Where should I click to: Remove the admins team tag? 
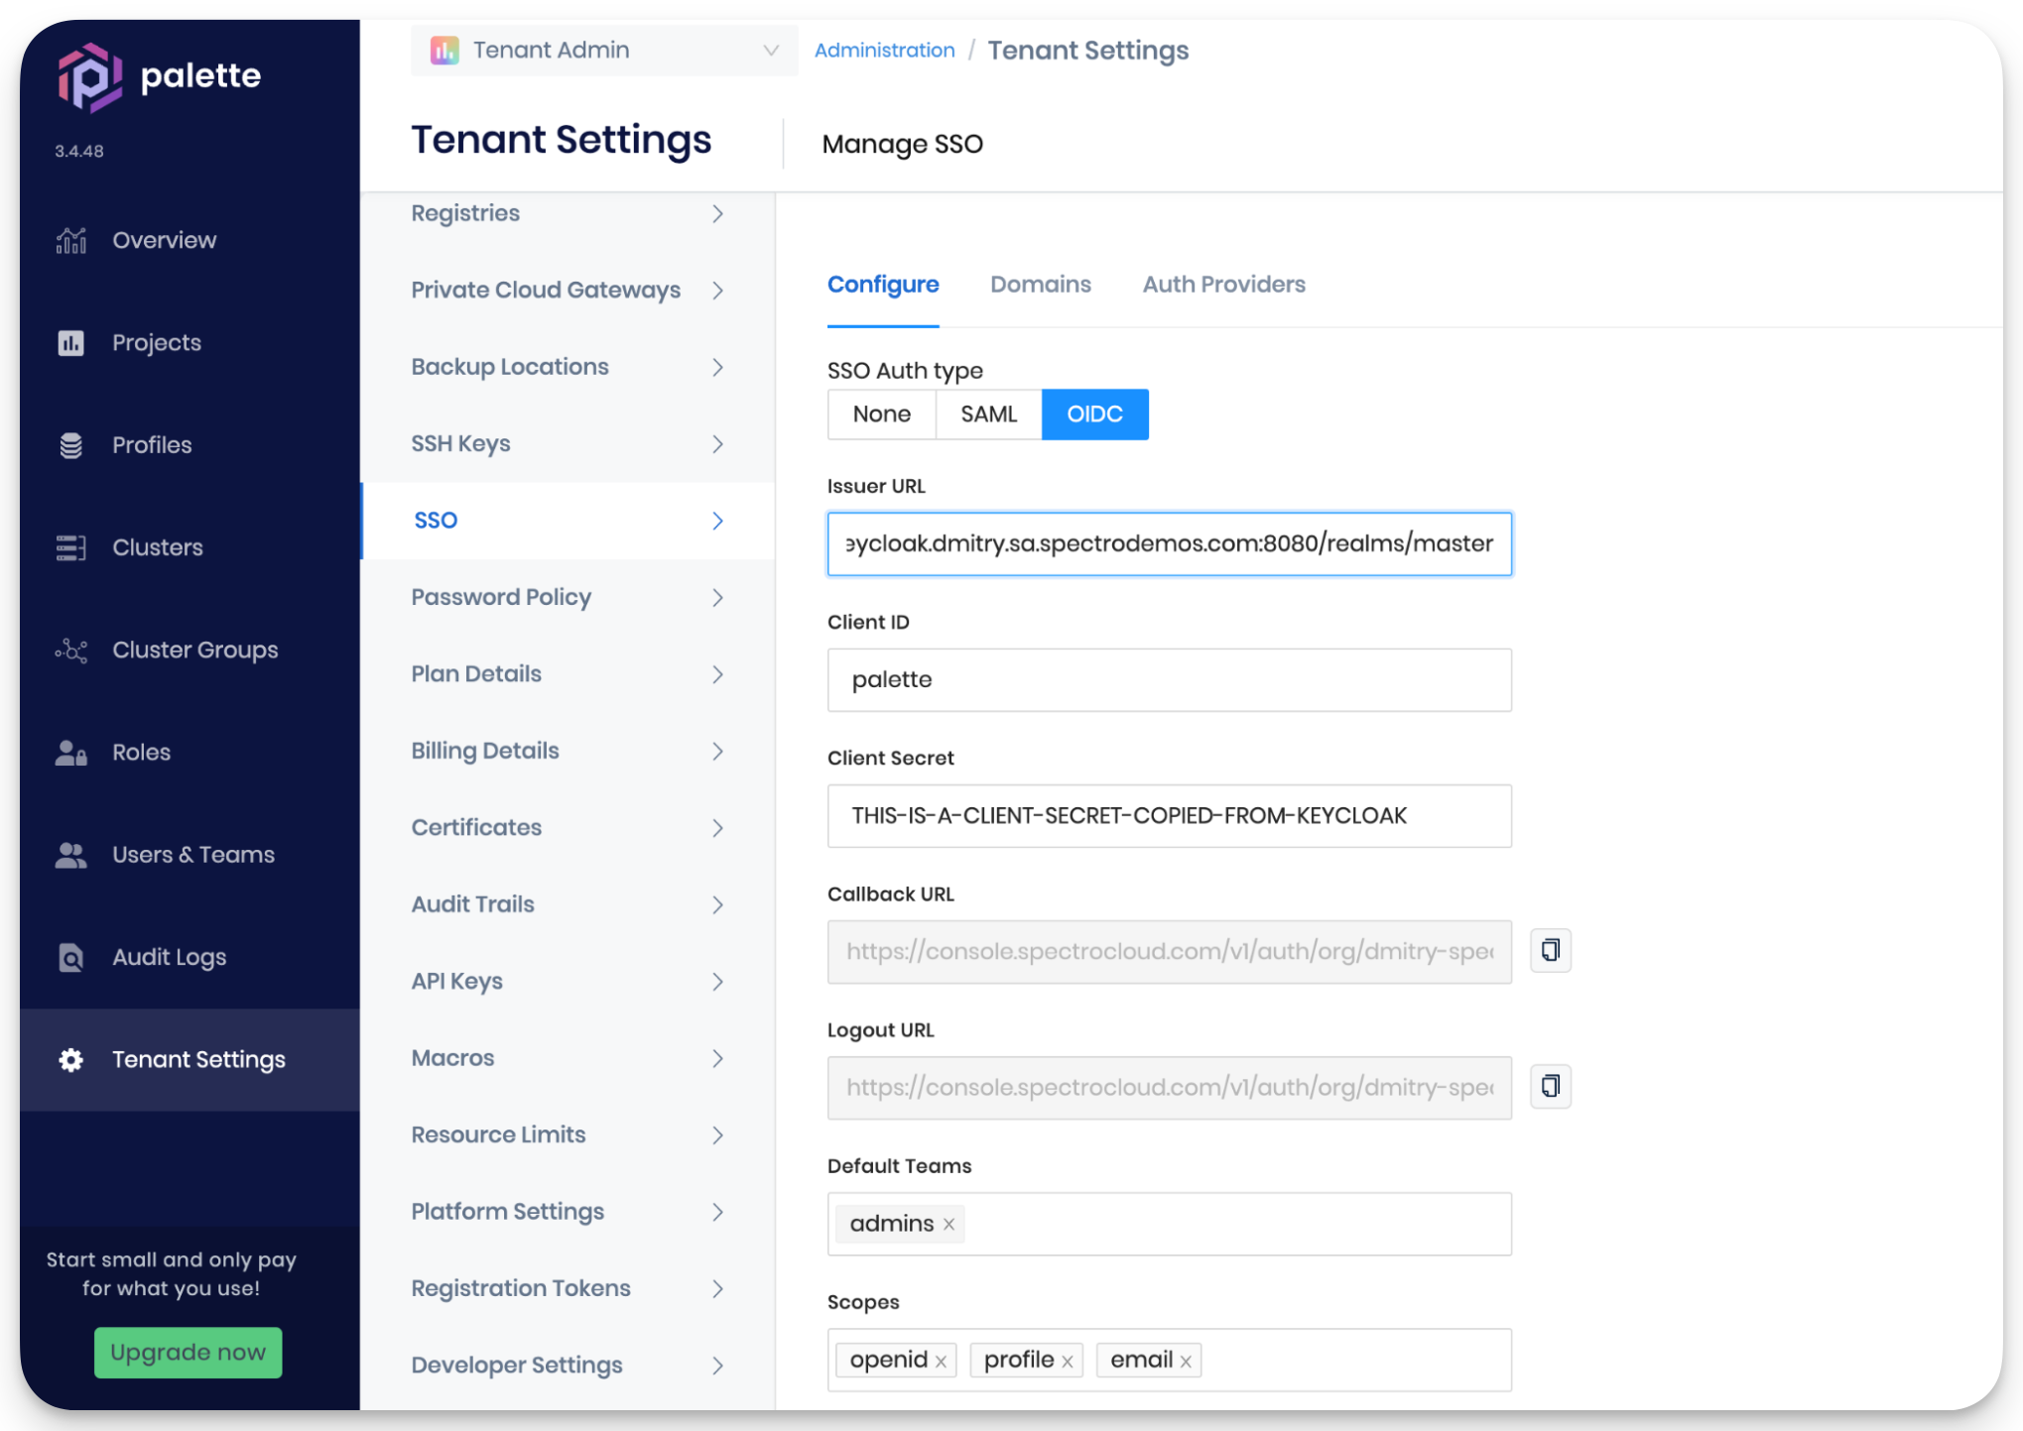click(x=949, y=1225)
